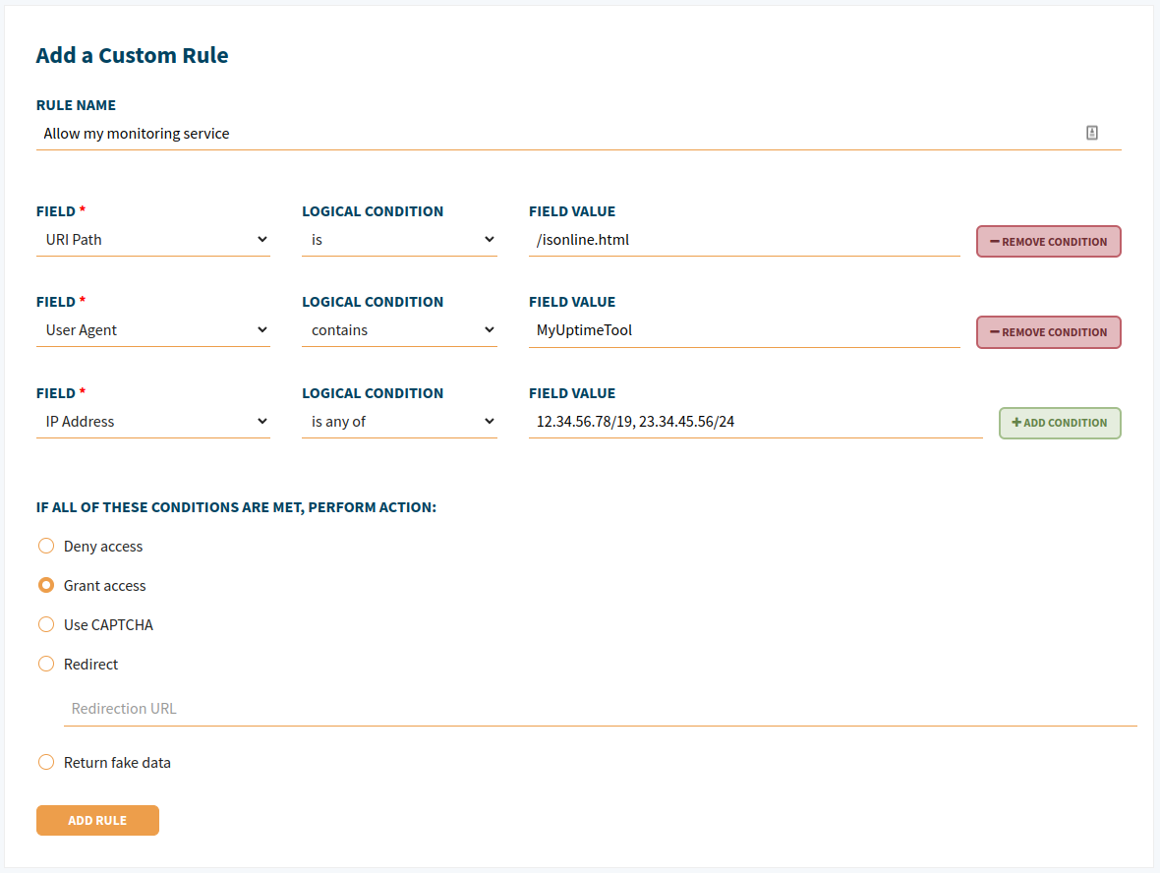Click the IP addresses field value input
Image resolution: width=1160 pixels, height=873 pixels.
(755, 422)
